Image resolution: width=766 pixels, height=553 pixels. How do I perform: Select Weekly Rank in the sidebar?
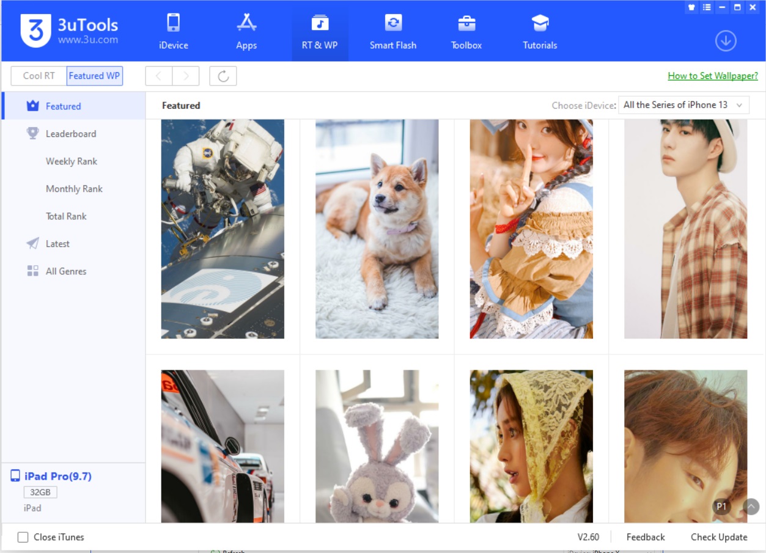(72, 161)
